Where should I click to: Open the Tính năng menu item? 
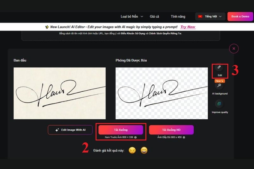178,16
